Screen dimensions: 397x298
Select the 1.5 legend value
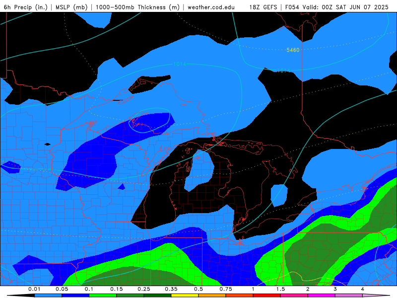[280, 289]
